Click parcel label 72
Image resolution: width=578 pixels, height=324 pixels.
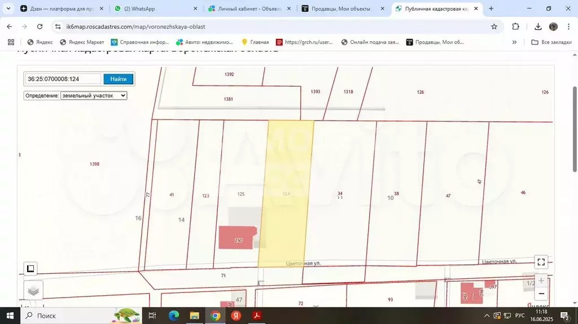pos(300,303)
